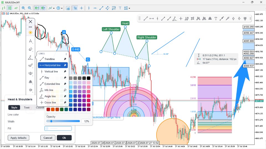Switch chart to bar chart mode
Image resolution: width=266 pixels, height=149 pixels.
coord(4,8)
